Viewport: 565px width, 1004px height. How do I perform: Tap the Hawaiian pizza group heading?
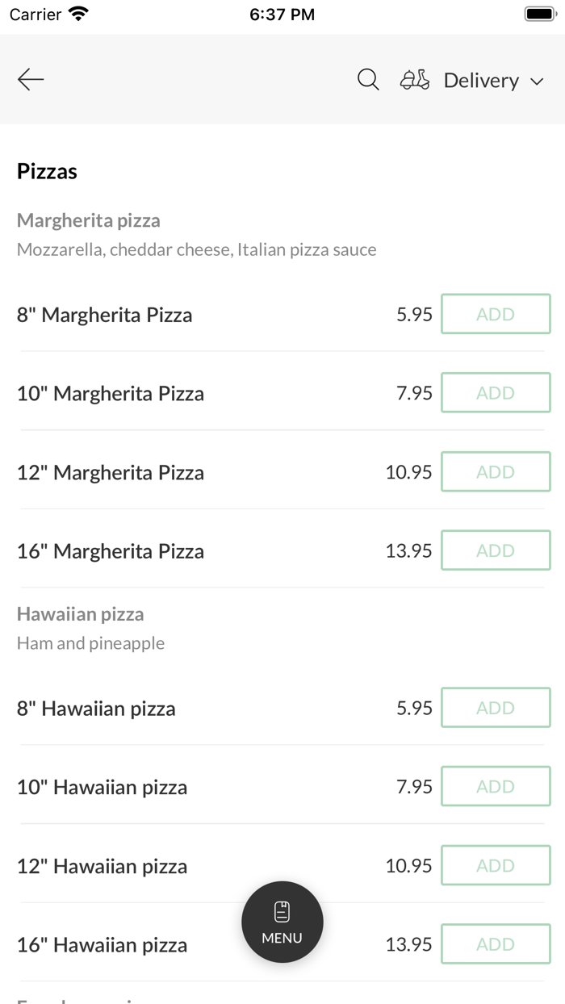click(x=81, y=614)
